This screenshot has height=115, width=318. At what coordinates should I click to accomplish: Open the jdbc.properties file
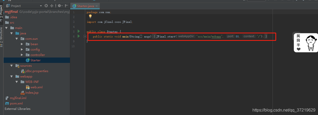point(37,71)
